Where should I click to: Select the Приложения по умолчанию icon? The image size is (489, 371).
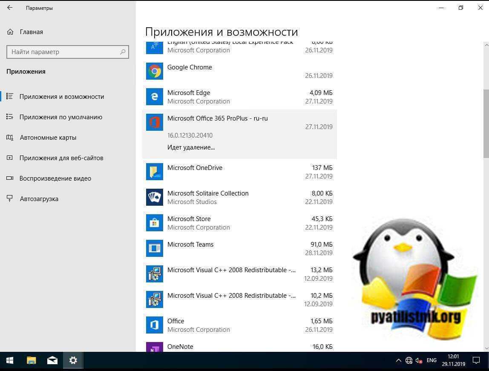click(10, 117)
